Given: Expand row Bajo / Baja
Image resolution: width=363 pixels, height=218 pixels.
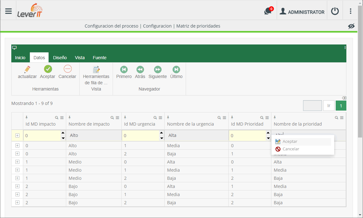Looking at the screenshot, I should pos(17,203).
